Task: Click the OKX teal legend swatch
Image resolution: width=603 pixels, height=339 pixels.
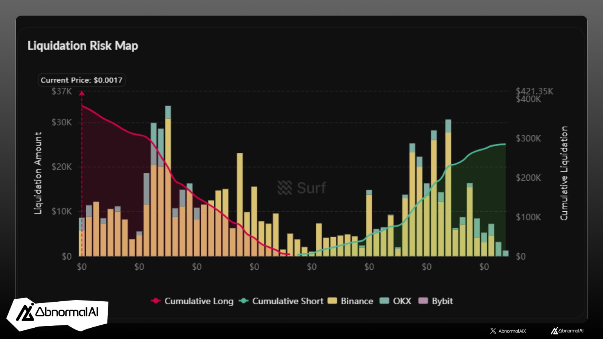Action: coord(384,301)
